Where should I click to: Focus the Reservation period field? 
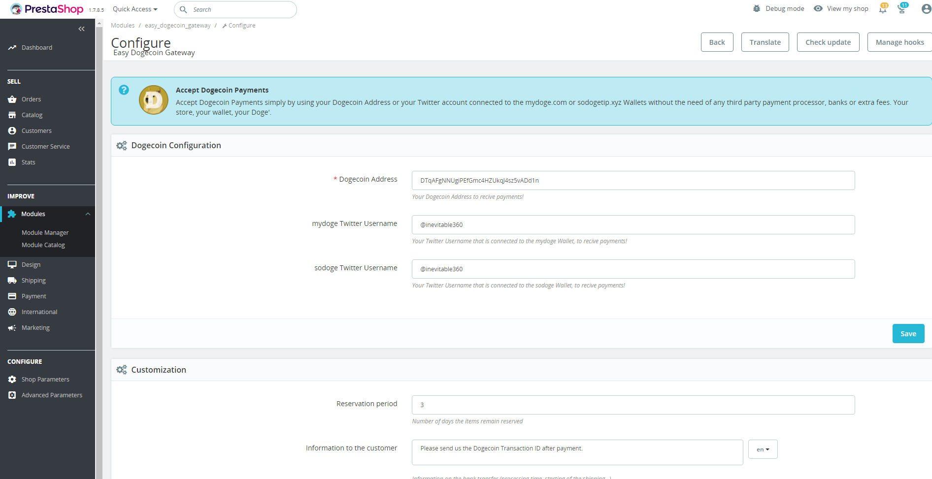[x=633, y=405]
